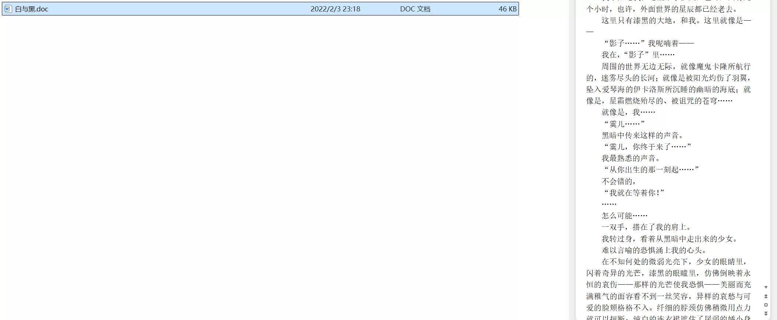777x320 pixels.
Task: Click the file size 46 KB
Action: (508, 9)
